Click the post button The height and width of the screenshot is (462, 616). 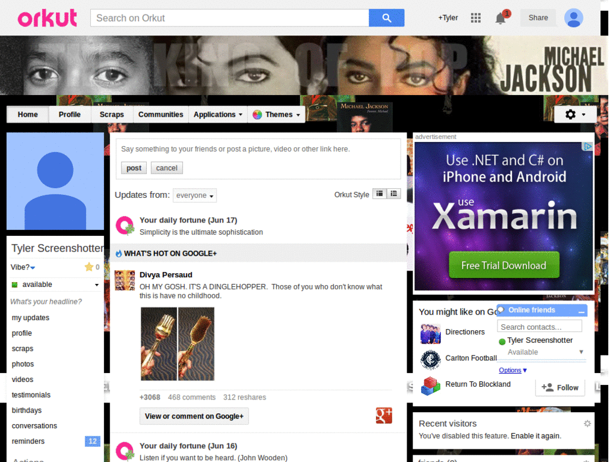tap(134, 168)
